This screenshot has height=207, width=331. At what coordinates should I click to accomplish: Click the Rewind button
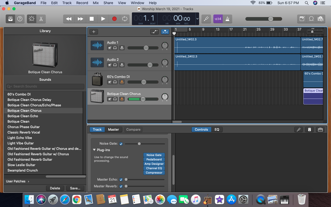pos(69,19)
